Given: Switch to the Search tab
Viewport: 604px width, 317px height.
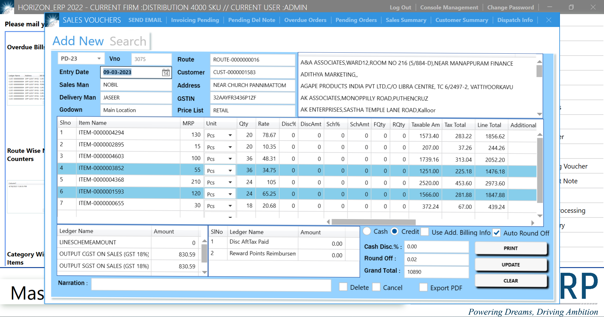Looking at the screenshot, I should [x=128, y=41].
